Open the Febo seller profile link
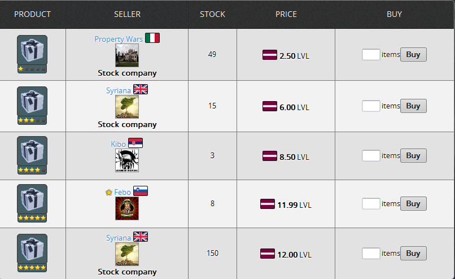 tap(123, 192)
